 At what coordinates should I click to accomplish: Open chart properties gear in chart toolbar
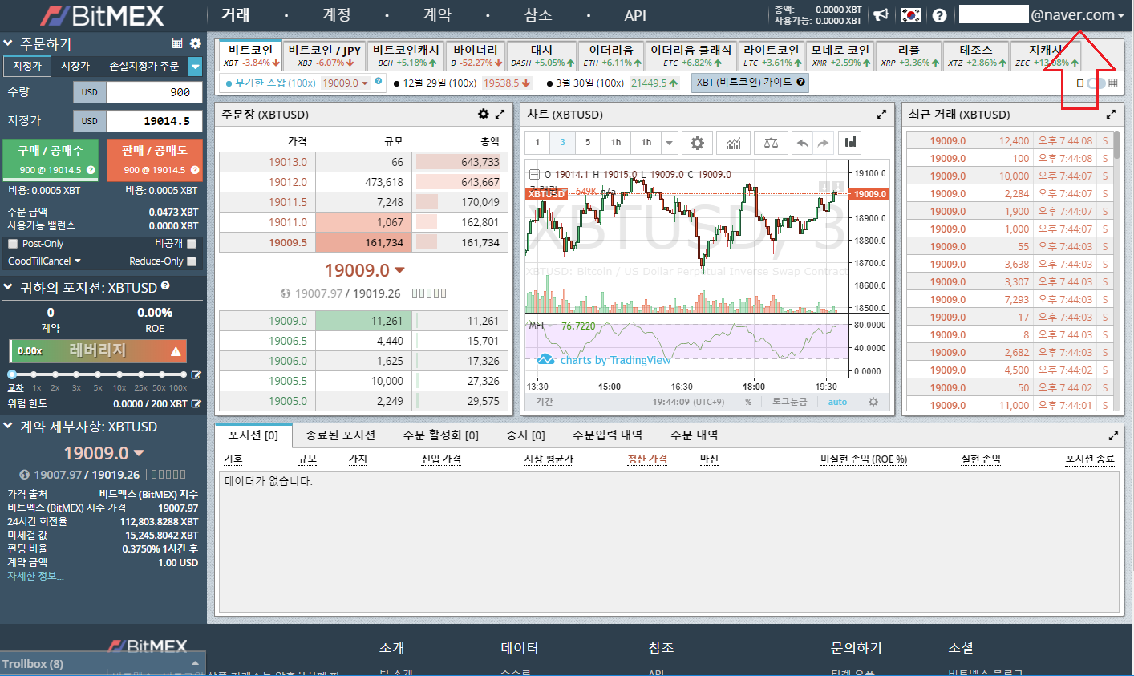(x=697, y=143)
